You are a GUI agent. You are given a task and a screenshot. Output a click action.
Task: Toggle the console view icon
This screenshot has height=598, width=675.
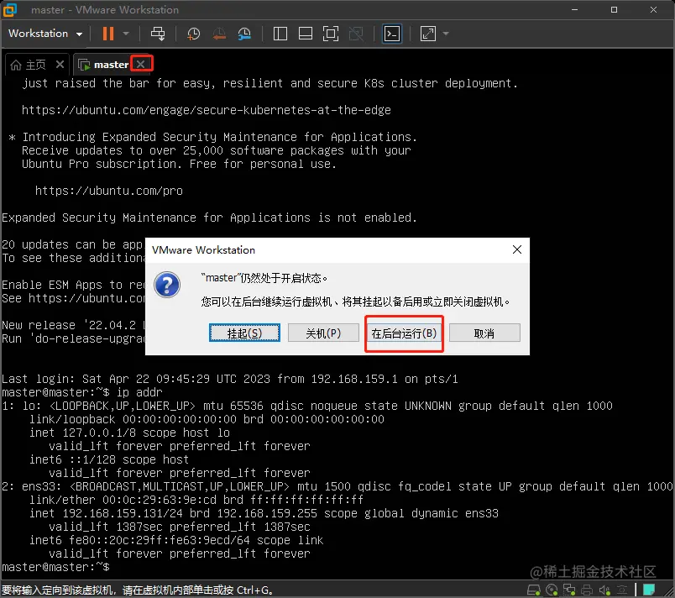(x=392, y=34)
